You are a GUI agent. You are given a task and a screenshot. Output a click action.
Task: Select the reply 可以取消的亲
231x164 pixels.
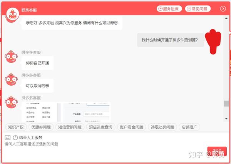point(37,86)
